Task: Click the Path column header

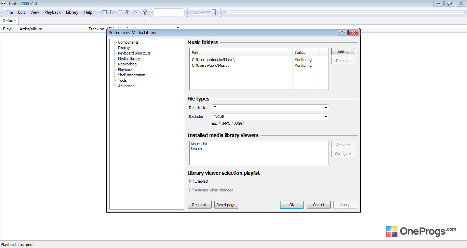Action: [241, 52]
